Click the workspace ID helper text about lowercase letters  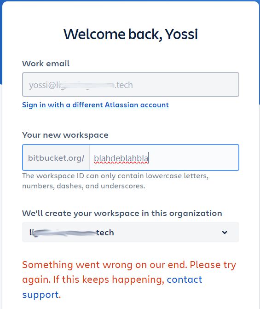point(115,181)
